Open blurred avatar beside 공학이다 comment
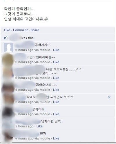The image size is (116, 144). pos(8,112)
